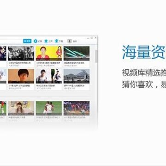The height and width of the screenshot is (166, 166).
Task: Open the man with bowl haircut thumbnail
Action: (21, 76)
